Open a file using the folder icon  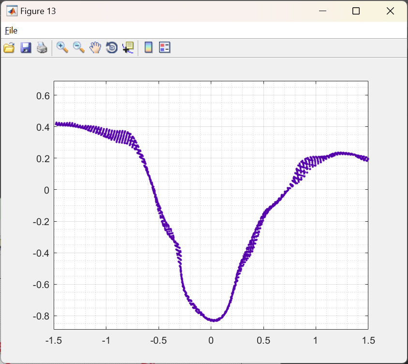[9, 47]
